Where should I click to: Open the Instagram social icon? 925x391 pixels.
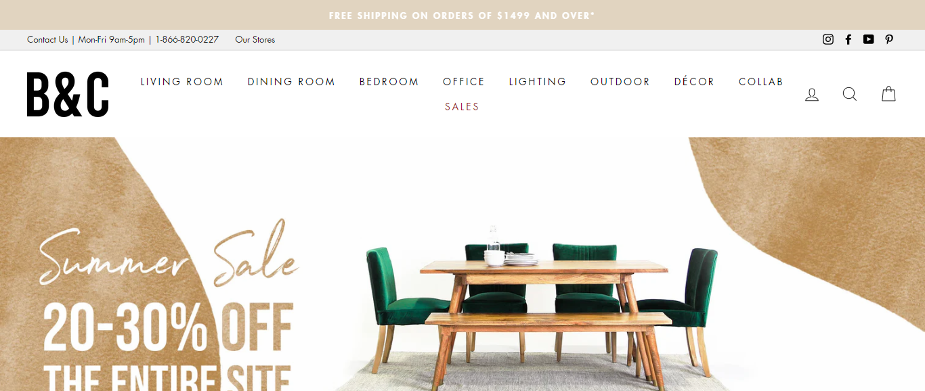pos(827,39)
